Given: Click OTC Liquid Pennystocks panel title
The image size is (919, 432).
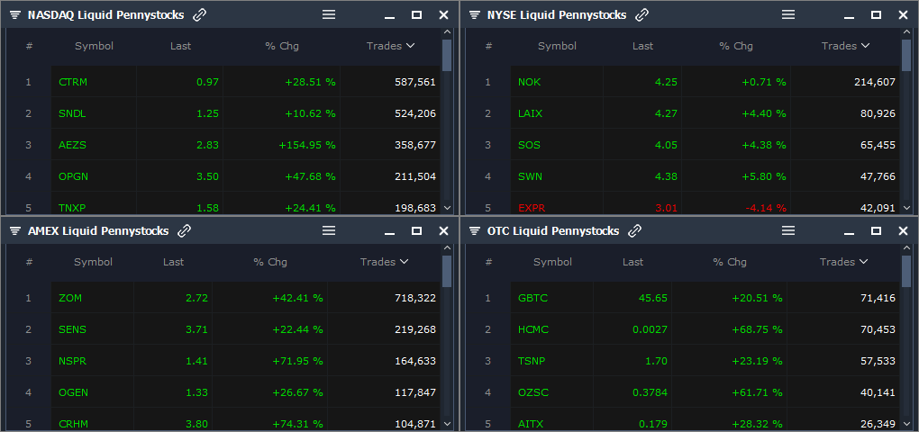Looking at the screenshot, I should (x=552, y=231).
